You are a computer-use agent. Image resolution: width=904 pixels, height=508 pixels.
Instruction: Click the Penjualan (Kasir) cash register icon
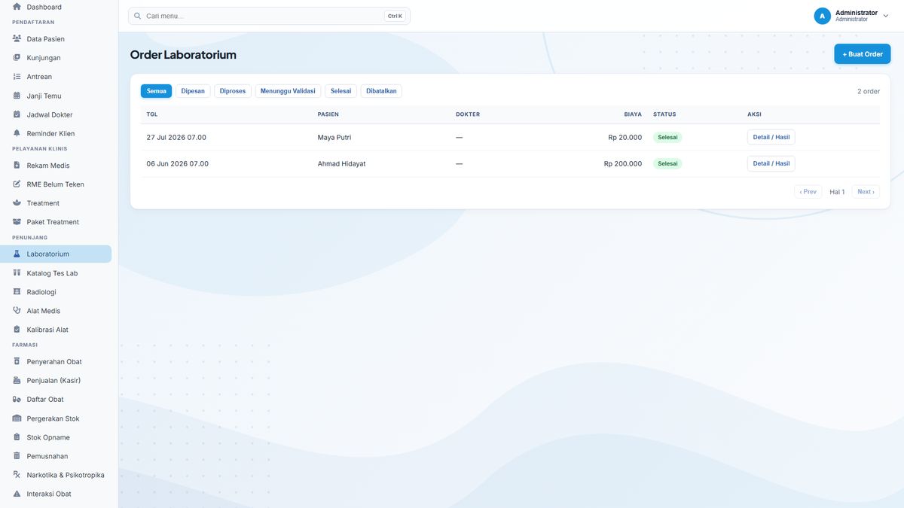(17, 380)
